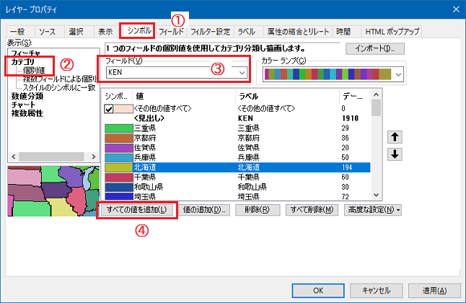Screen dimensions: 466x303
Task: Select the 千葉県 value cell
Action: tap(145, 177)
